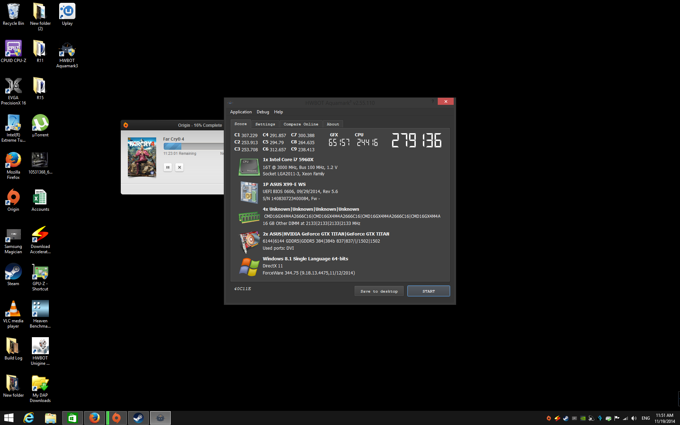Click the 40C11E checksum text
Image resolution: width=680 pixels, height=425 pixels.
(x=242, y=289)
